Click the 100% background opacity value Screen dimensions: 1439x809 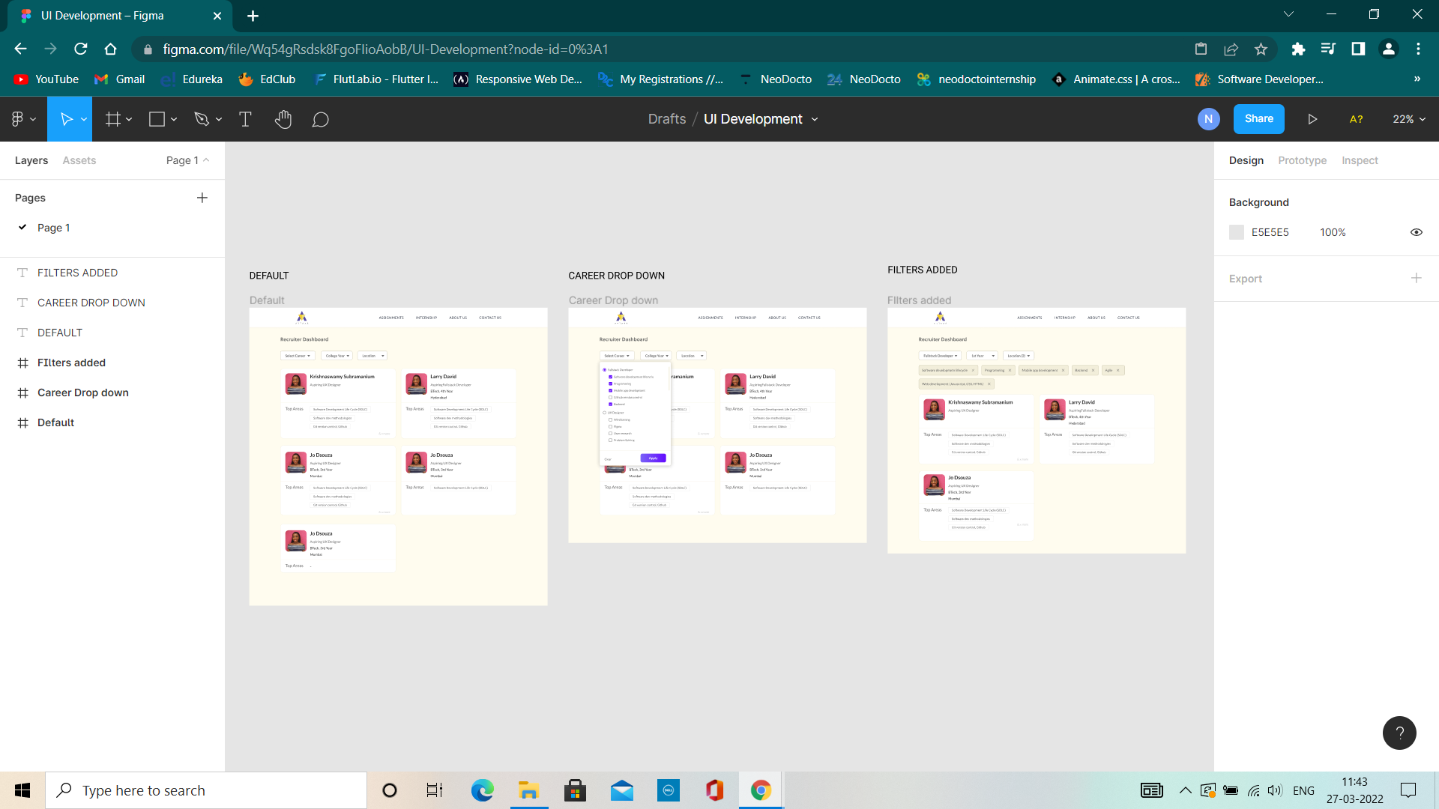pos(1333,232)
